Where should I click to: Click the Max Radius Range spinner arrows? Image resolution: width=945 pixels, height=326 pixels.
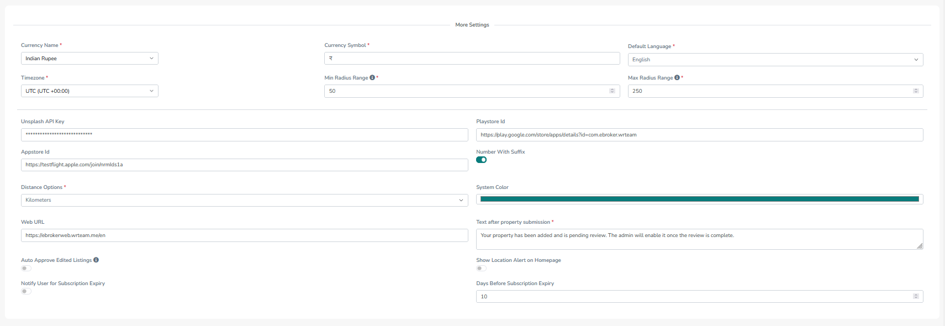point(916,91)
